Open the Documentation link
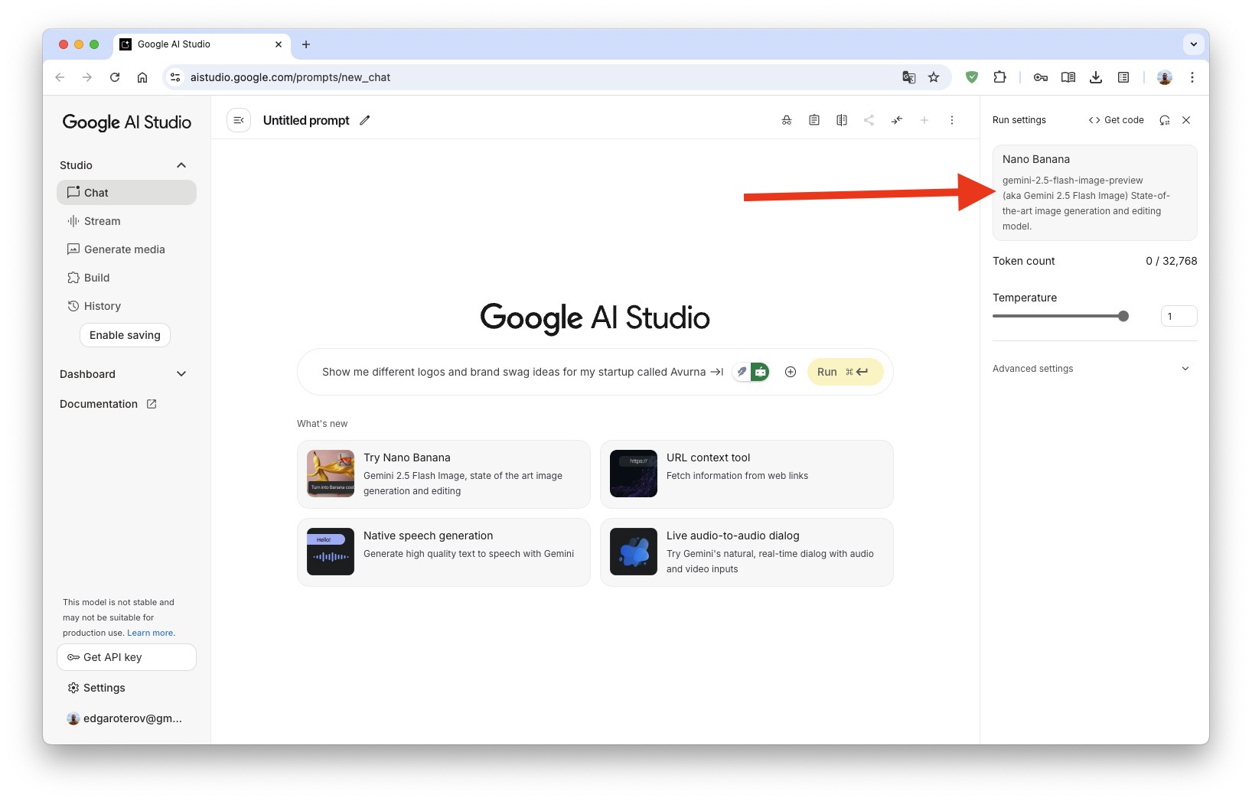 108,404
